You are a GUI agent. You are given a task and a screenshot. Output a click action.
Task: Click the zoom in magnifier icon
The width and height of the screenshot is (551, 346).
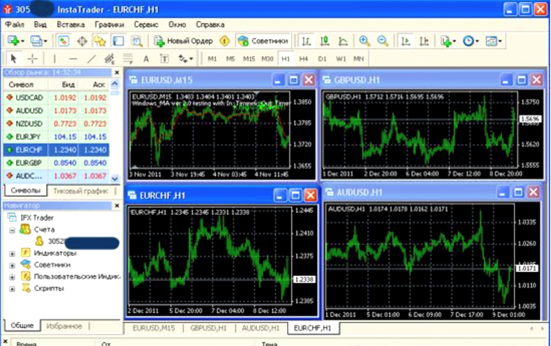(x=365, y=41)
